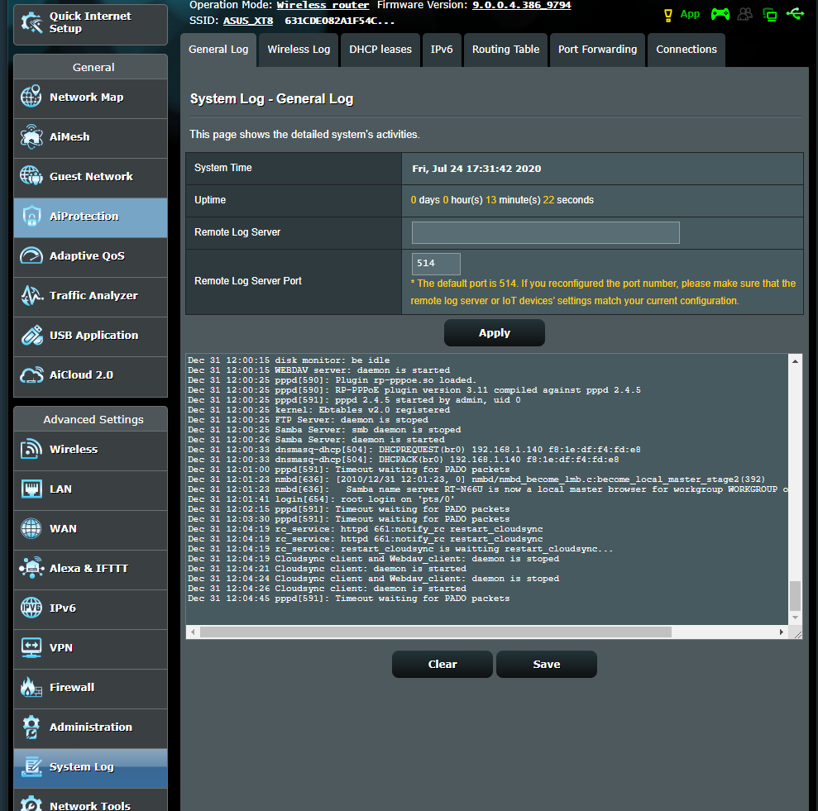Click the App label in header
This screenshot has width=818, height=811.
690,14
